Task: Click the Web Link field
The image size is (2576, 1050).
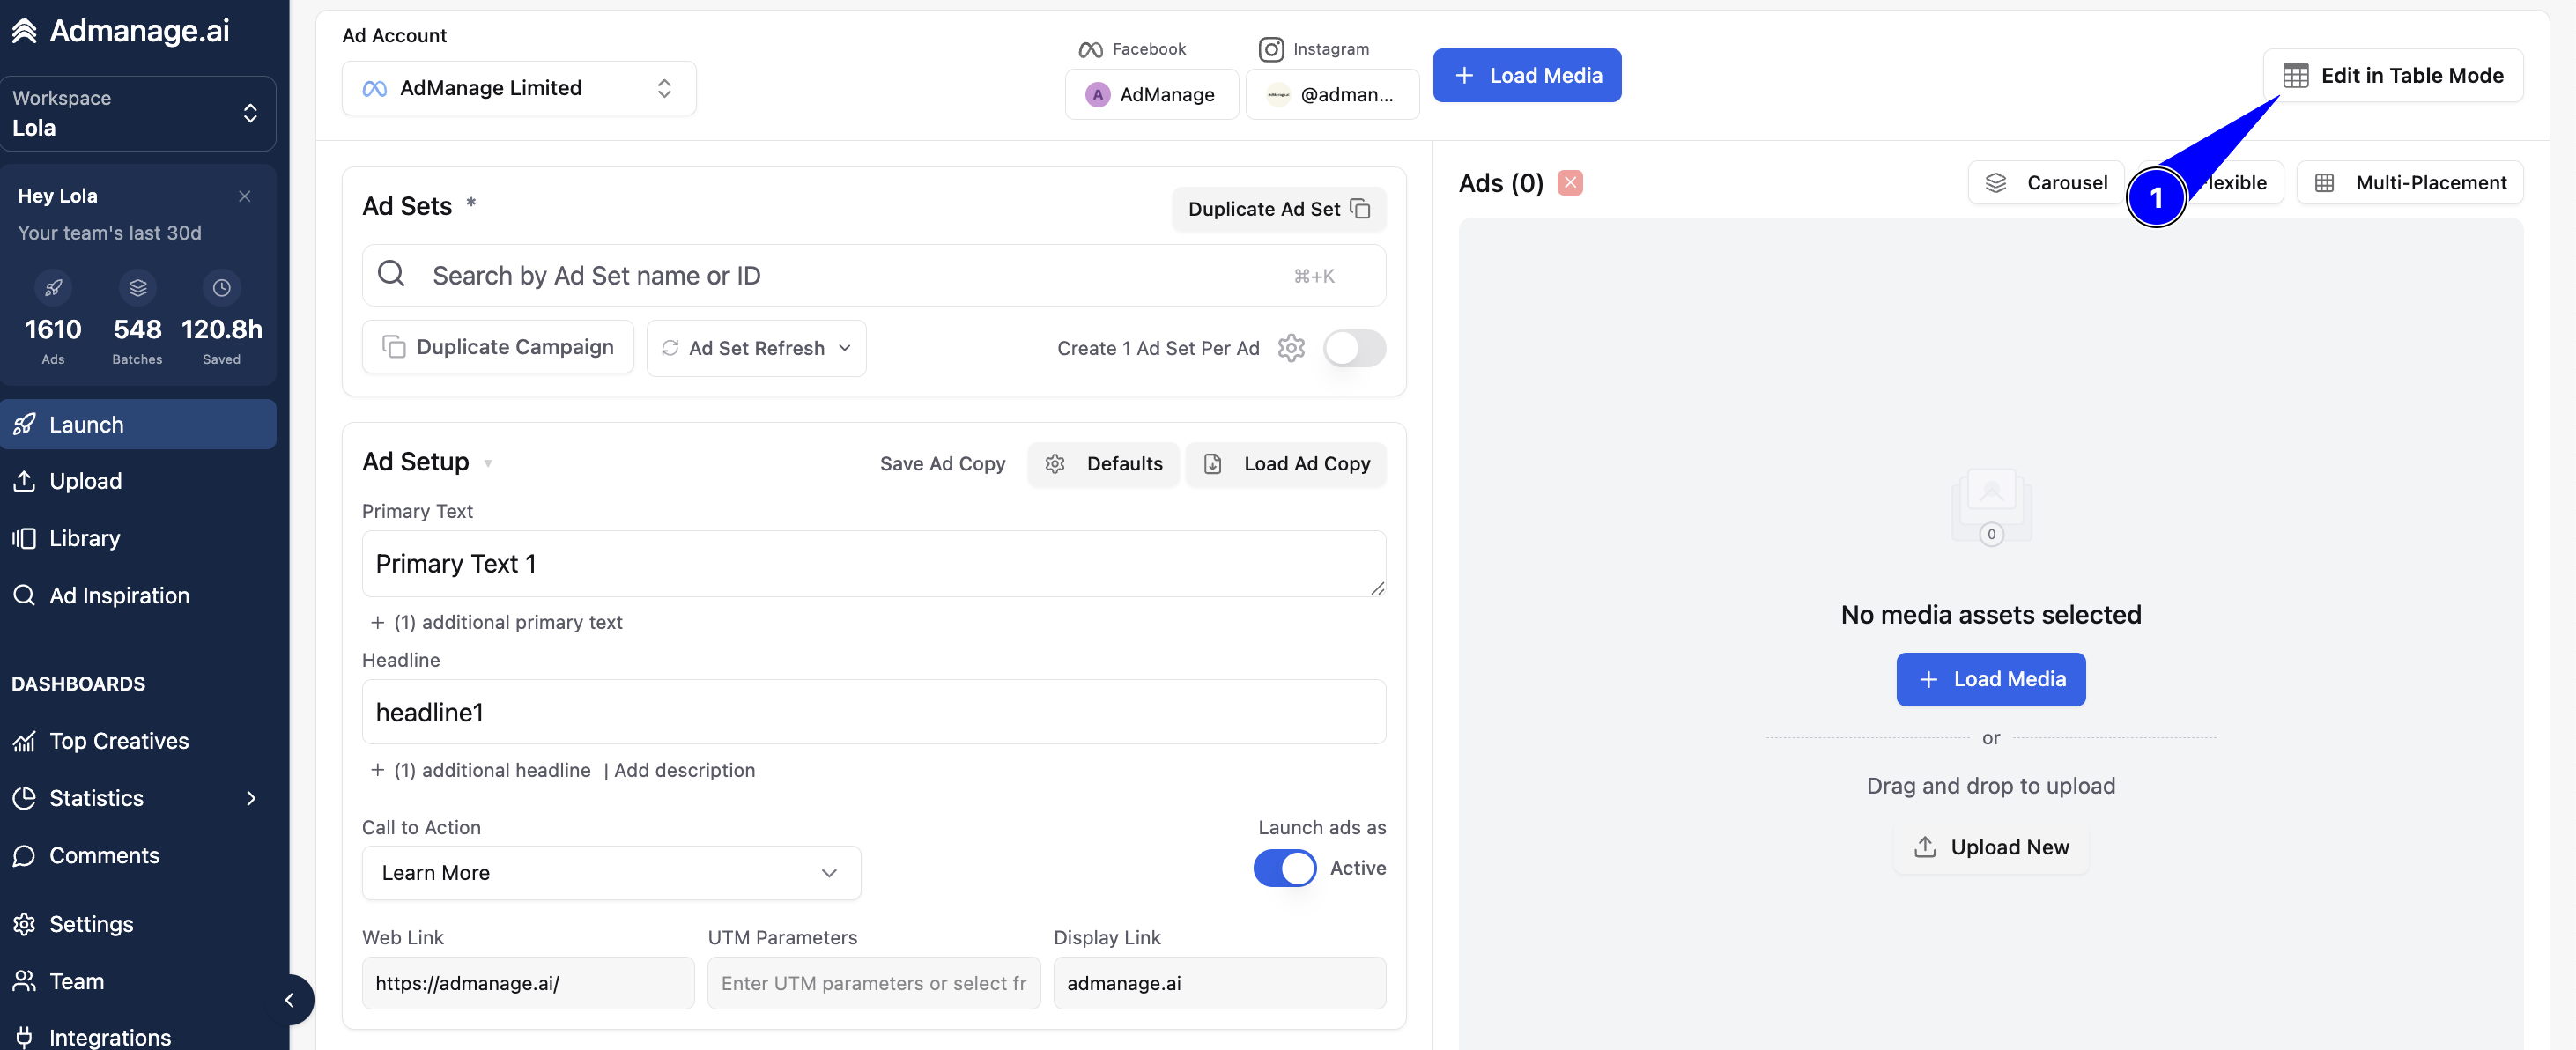Action: (x=528, y=983)
